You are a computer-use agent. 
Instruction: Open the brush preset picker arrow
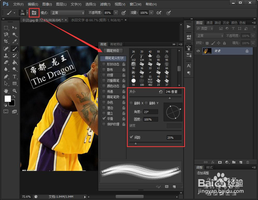pos(28,13)
